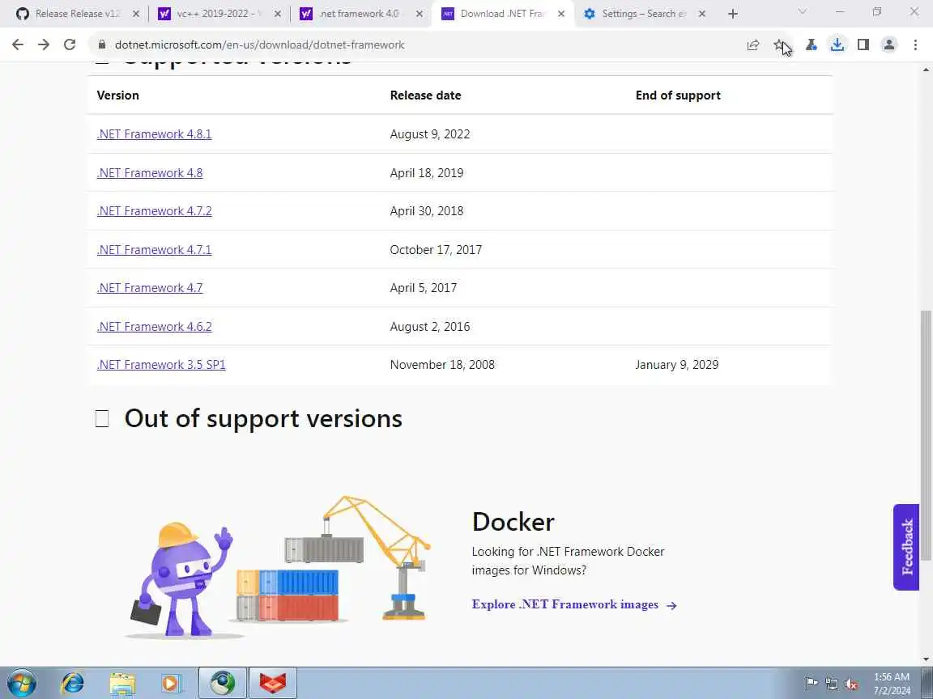
Task: Open .NET Framework 4.6.2 link
Action: [x=154, y=326]
